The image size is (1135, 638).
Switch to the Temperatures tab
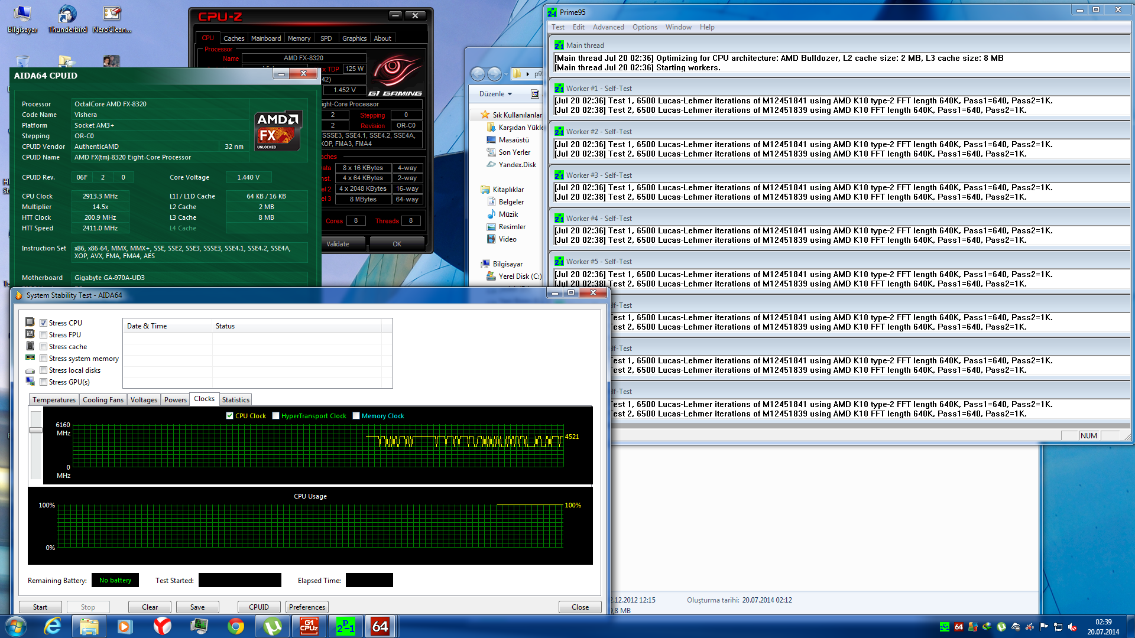(x=54, y=400)
